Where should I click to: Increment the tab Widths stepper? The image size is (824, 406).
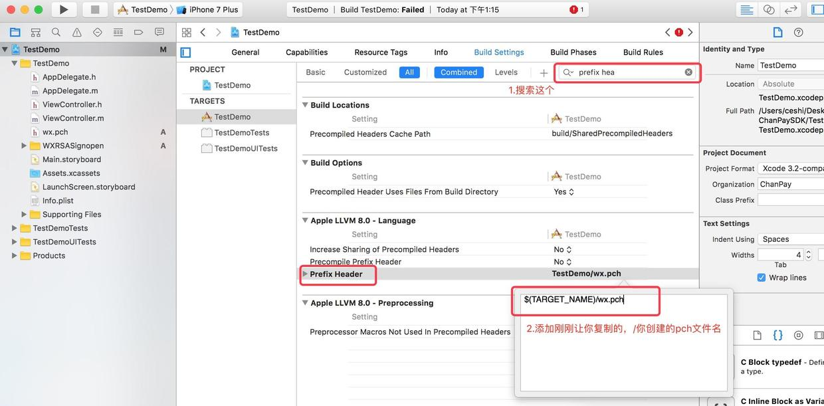(x=808, y=252)
